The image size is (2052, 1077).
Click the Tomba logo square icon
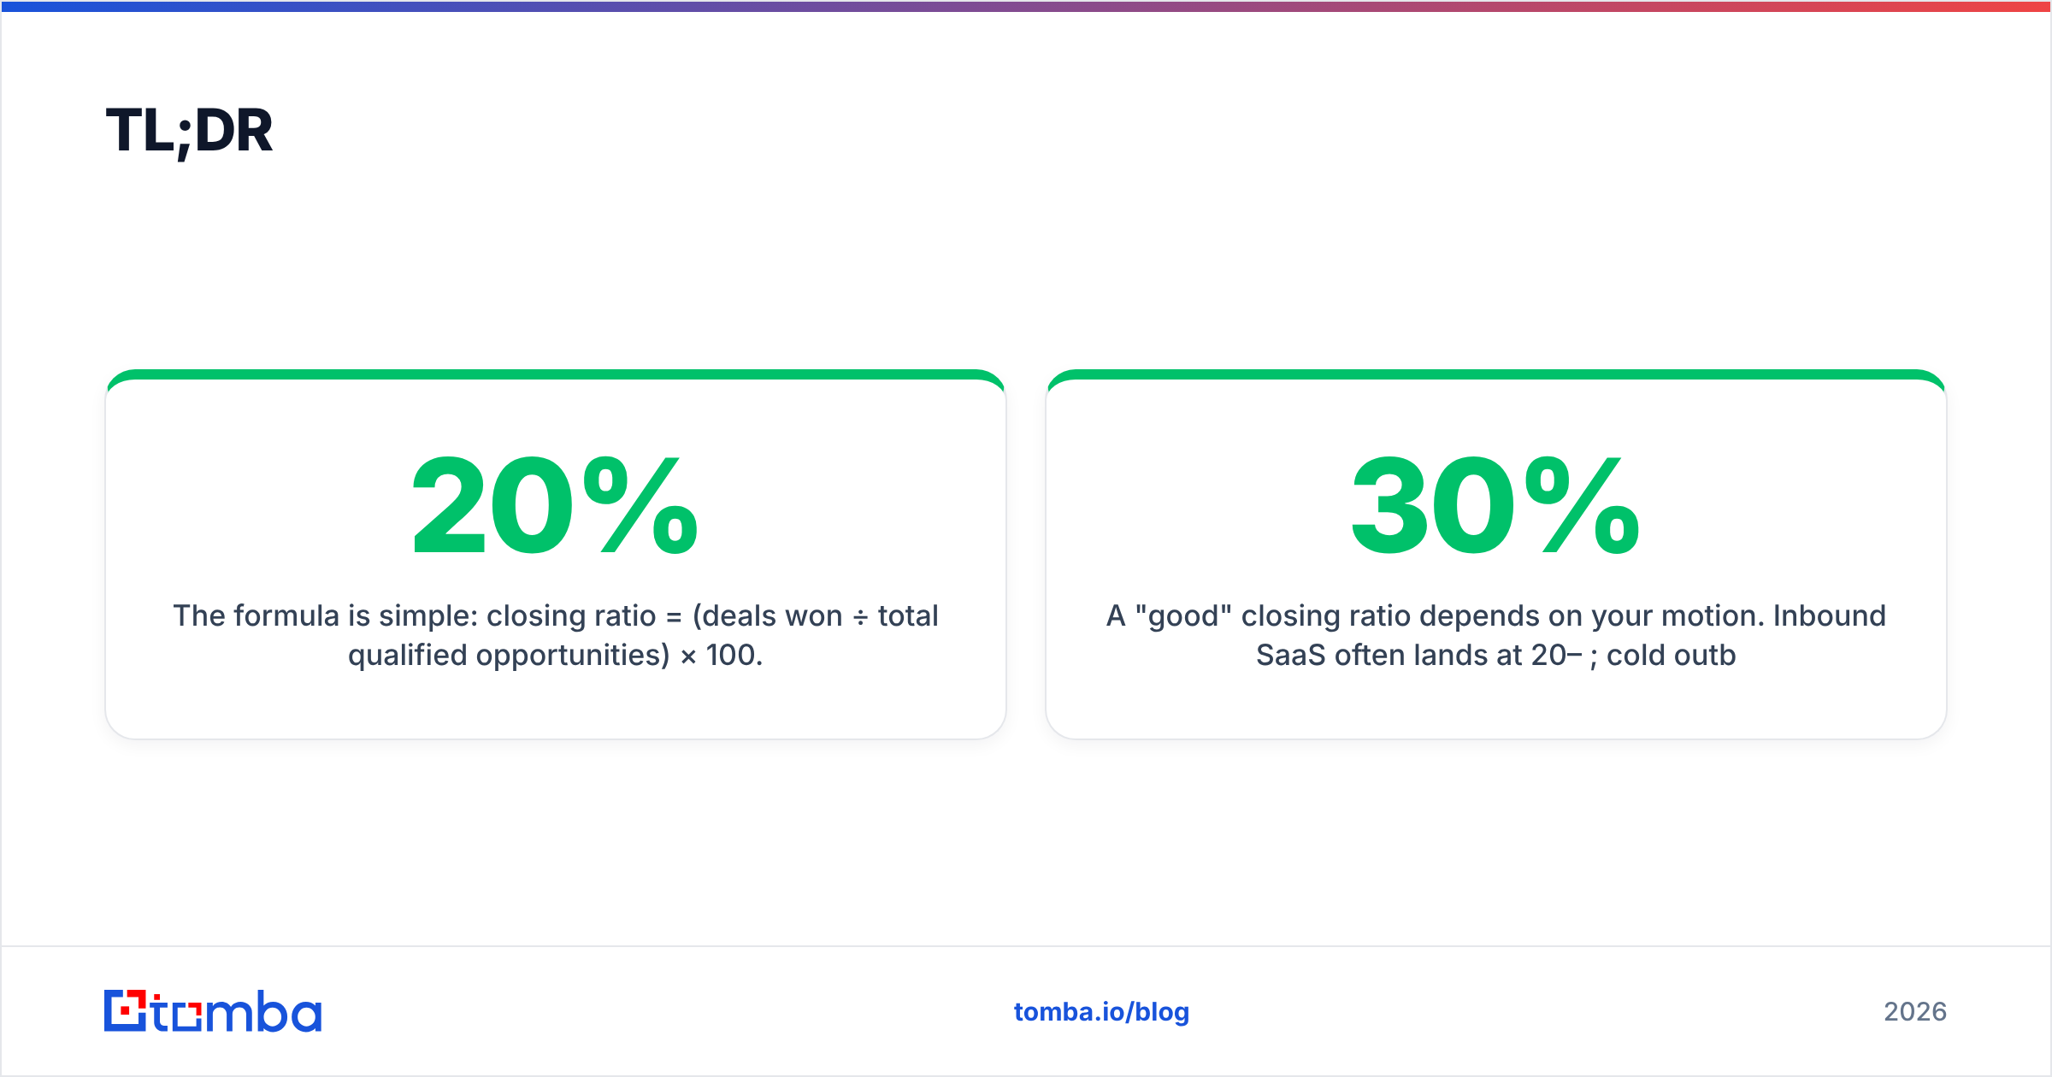pos(126,1011)
